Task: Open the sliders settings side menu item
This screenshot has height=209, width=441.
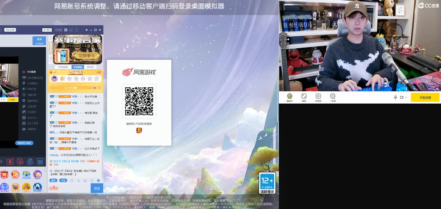Action: (29, 95)
